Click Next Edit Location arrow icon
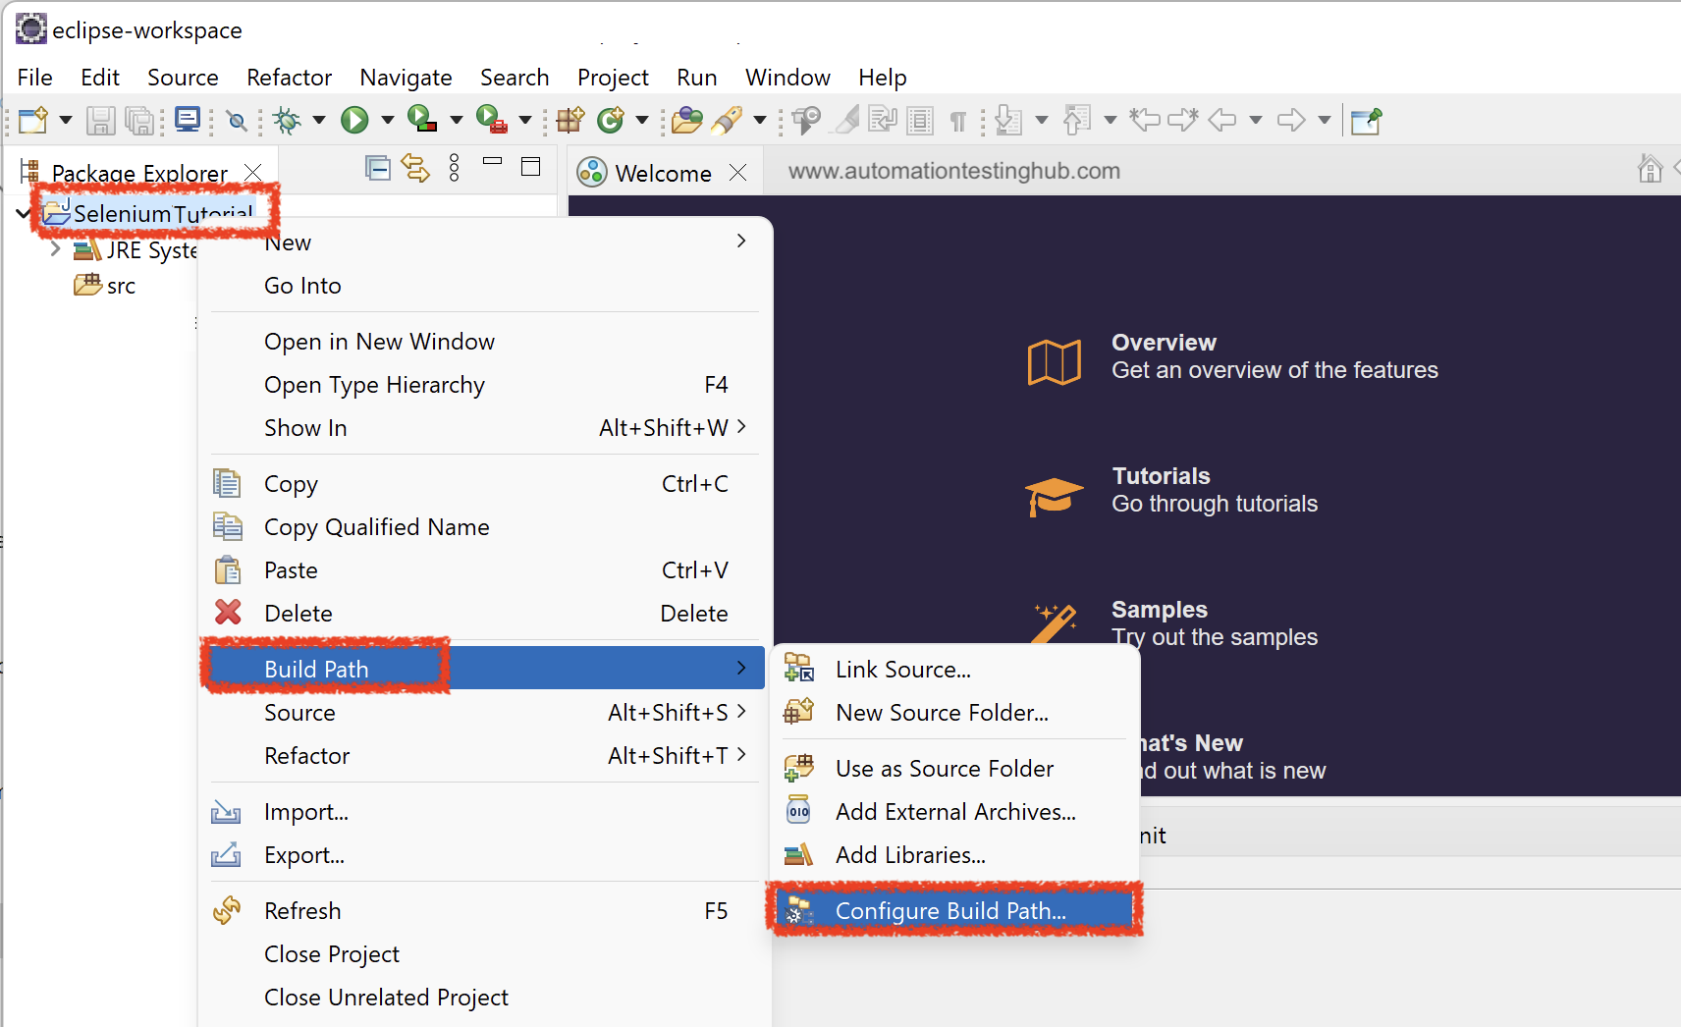 1183,120
